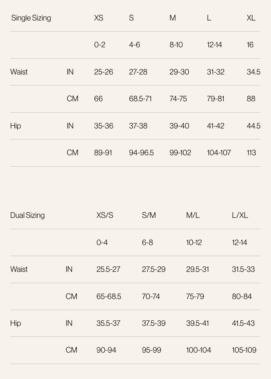Select the 0-4 dual numeric size cell
The width and height of the screenshot is (271, 379).
click(x=102, y=242)
